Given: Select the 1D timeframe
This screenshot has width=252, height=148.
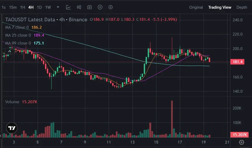Looking at the screenshot, I should (x=39, y=7).
